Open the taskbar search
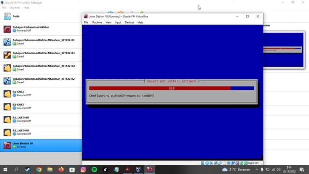This screenshot has height=174, width=309. pos(16,170)
